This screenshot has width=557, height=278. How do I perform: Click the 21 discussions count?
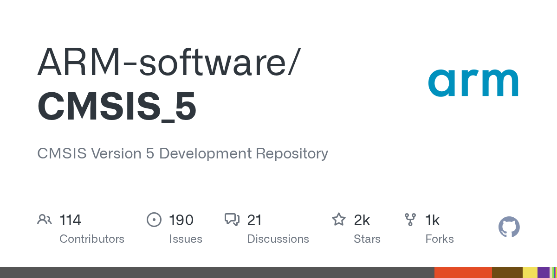coord(255,220)
